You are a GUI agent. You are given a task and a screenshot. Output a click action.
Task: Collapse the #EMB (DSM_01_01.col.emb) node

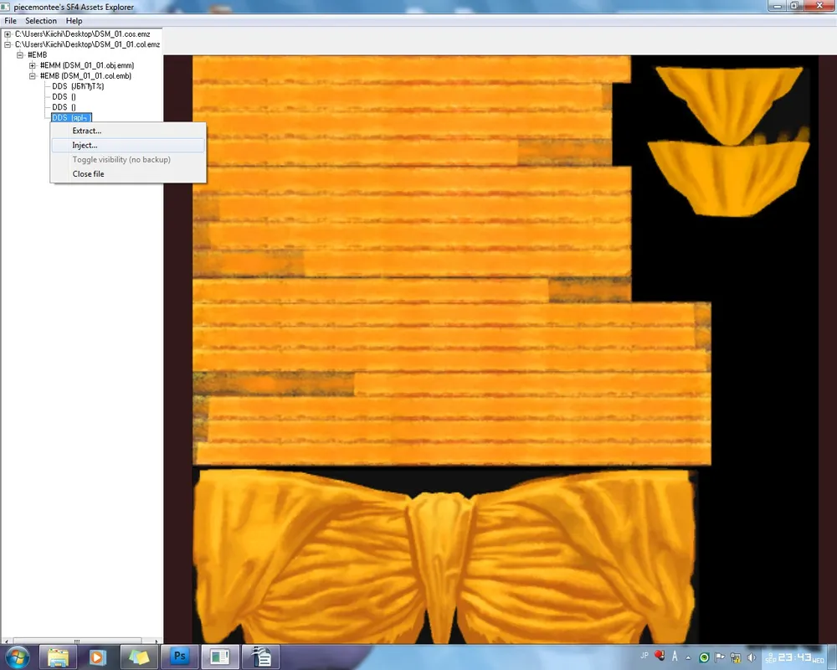coord(33,76)
